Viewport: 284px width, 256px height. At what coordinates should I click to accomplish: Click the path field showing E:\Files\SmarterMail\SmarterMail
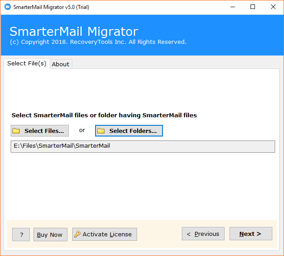point(143,146)
